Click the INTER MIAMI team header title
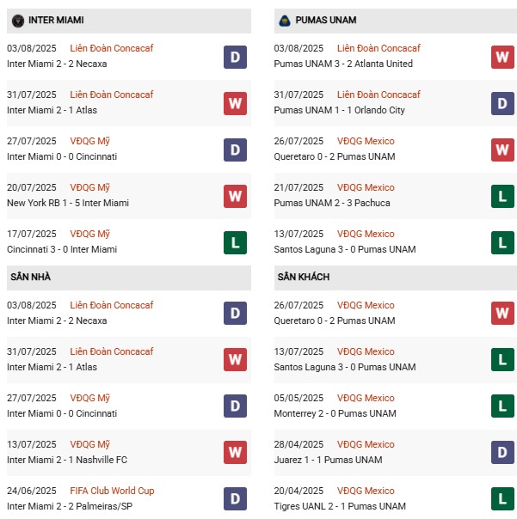Screen dimensions: 517x519 56,20
